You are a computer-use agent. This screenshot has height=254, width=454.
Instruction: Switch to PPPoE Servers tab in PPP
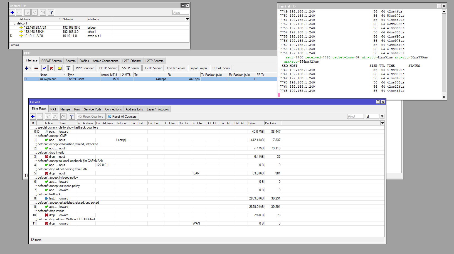51,61
